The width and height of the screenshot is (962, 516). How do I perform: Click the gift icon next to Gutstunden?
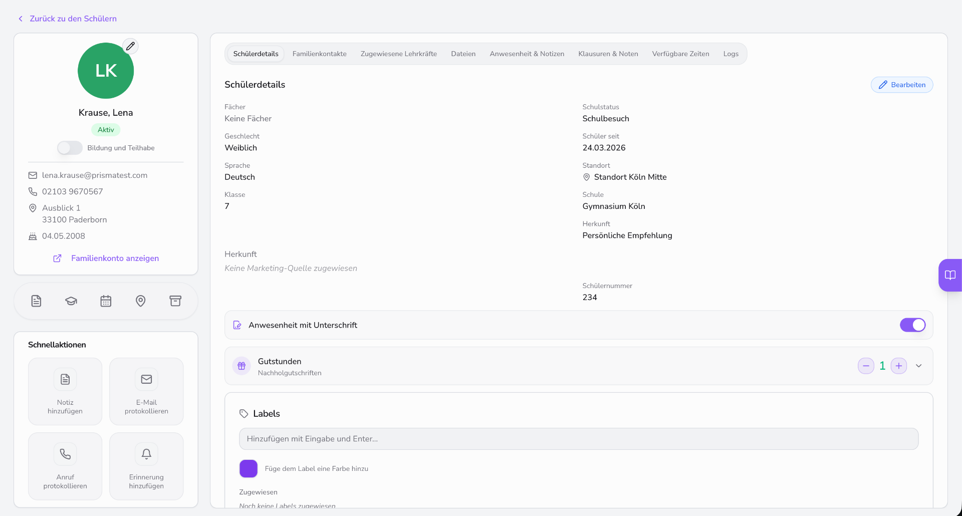click(242, 366)
